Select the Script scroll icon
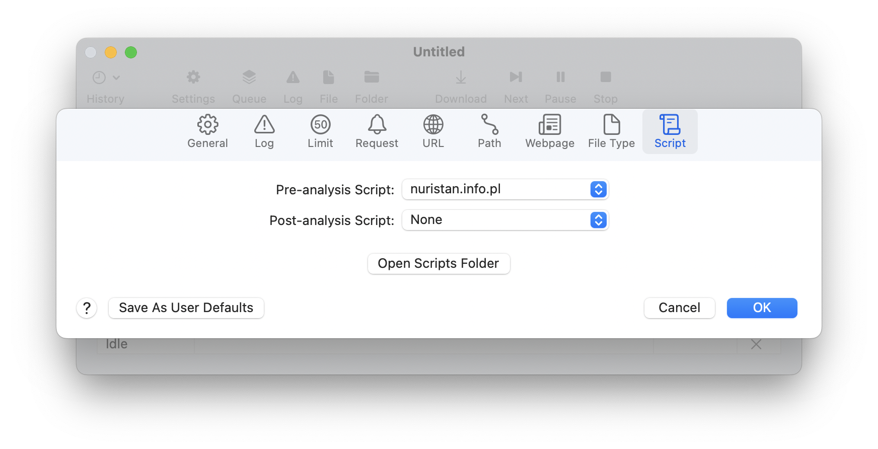 670,124
